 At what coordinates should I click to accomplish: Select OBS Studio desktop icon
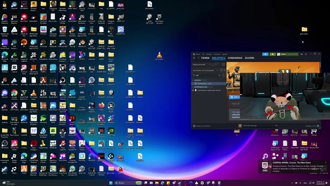pyautogui.click(x=5, y=144)
